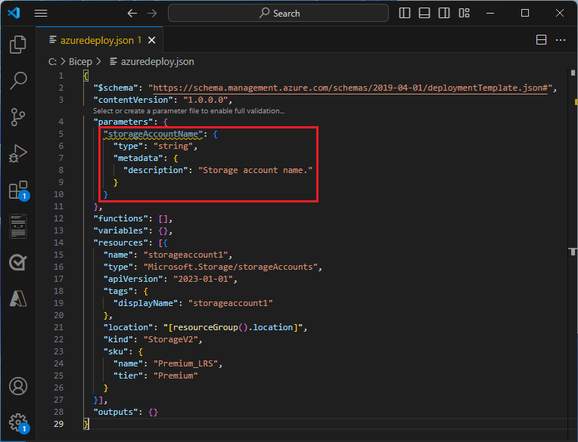Select the azuredeploy.json editor tab
This screenshot has width=578, height=442.
point(100,40)
